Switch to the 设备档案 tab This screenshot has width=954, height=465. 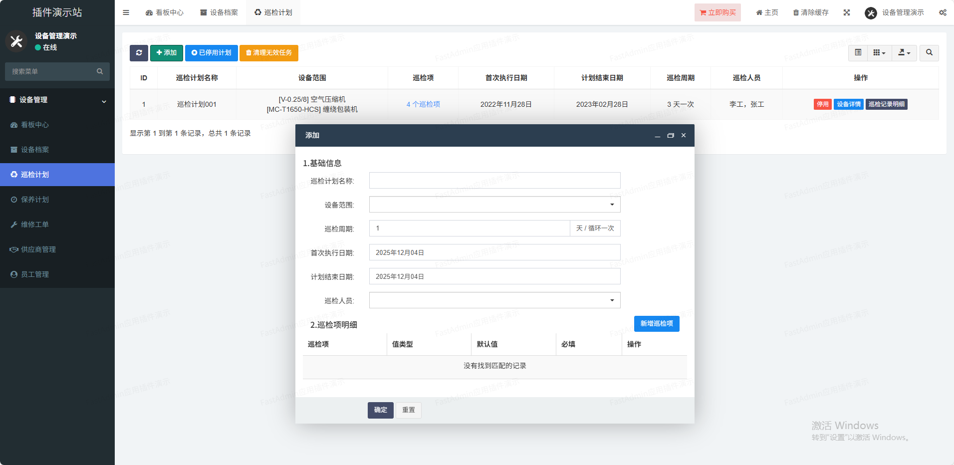pyautogui.click(x=219, y=12)
